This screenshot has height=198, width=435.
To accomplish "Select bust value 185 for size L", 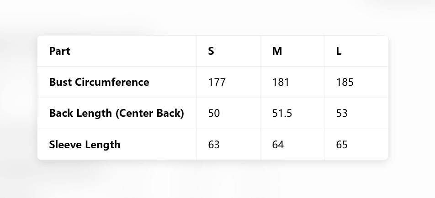I will coord(345,82).
